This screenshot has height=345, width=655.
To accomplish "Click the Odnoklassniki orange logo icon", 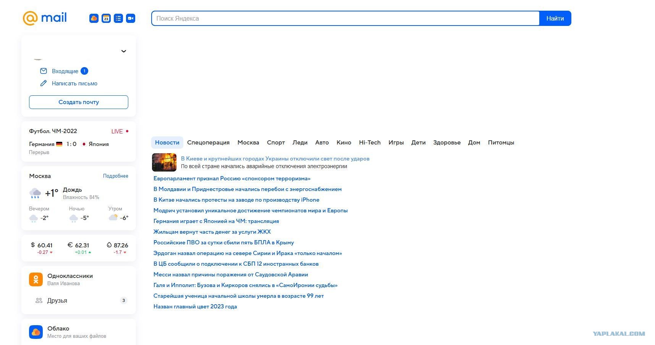I will coord(36,279).
